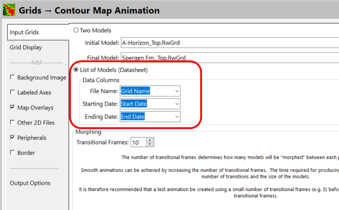The width and height of the screenshot is (339, 210).
Task: Expand the Starting Date dropdown
Action: [177, 104]
